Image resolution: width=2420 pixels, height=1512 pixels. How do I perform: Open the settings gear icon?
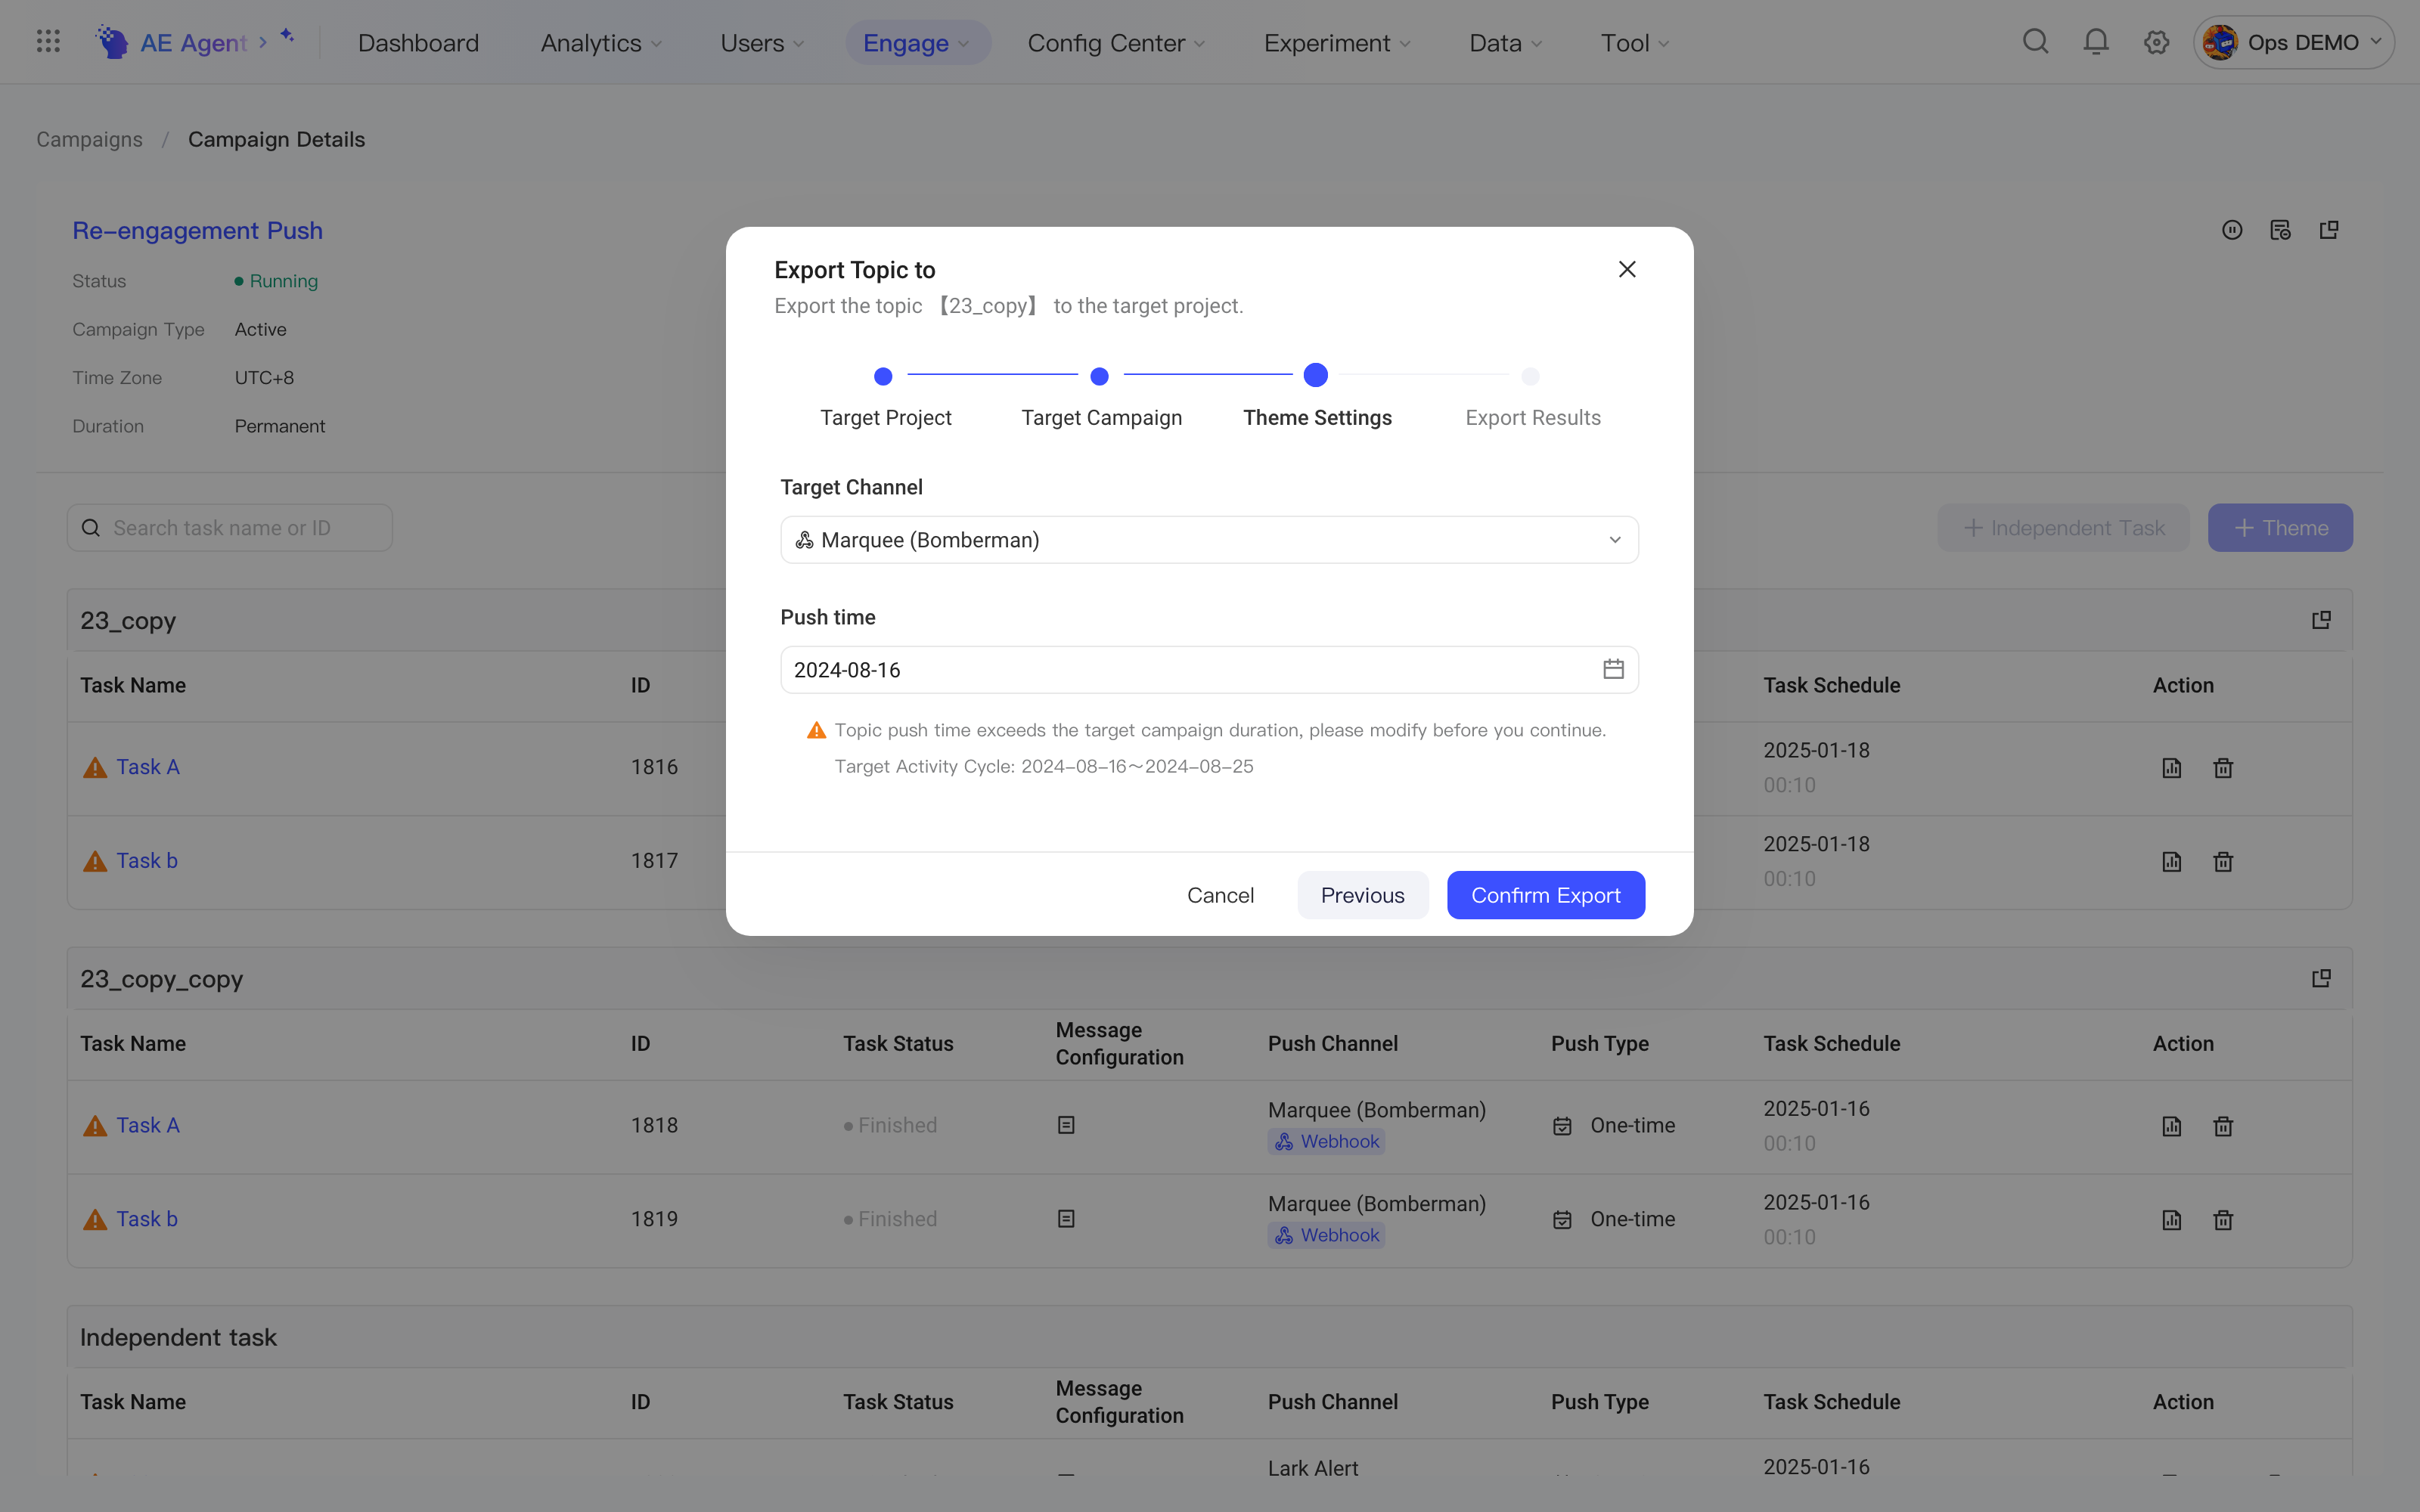point(2156,42)
